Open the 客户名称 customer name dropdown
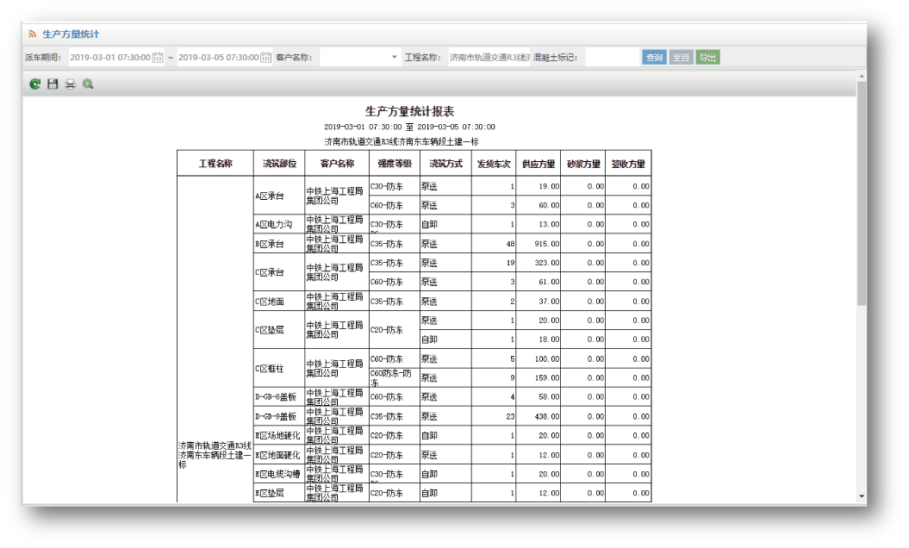 393,55
